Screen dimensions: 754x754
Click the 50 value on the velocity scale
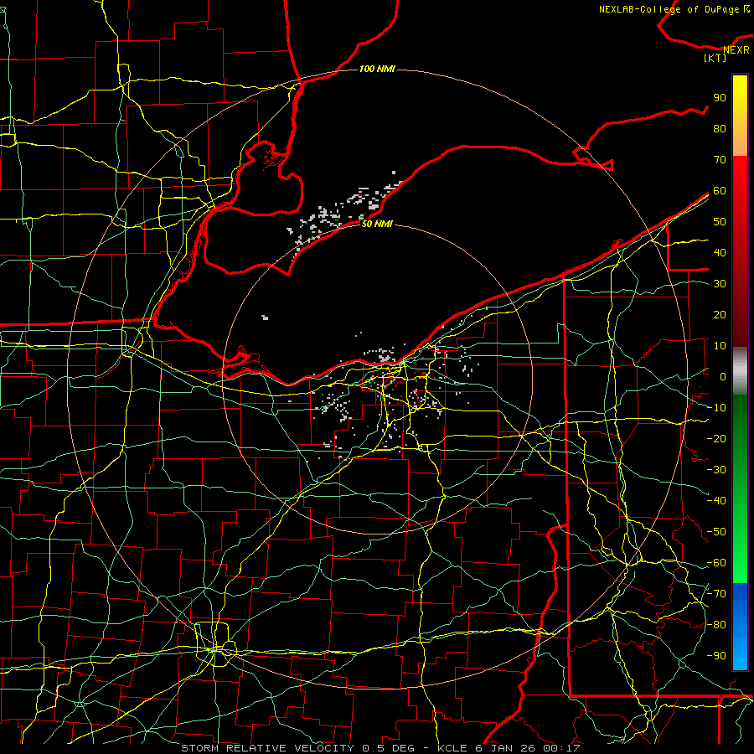click(x=720, y=222)
